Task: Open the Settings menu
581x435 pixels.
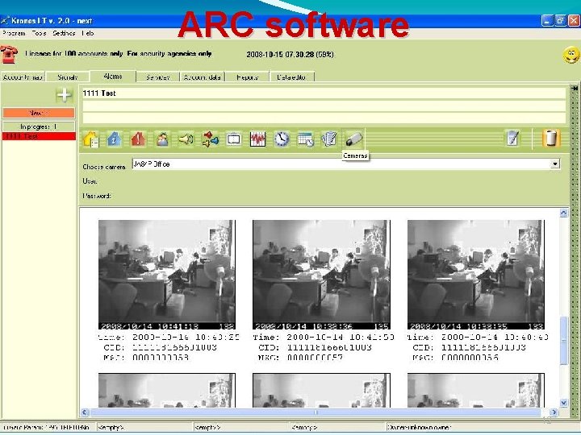Action: pyautogui.click(x=64, y=33)
